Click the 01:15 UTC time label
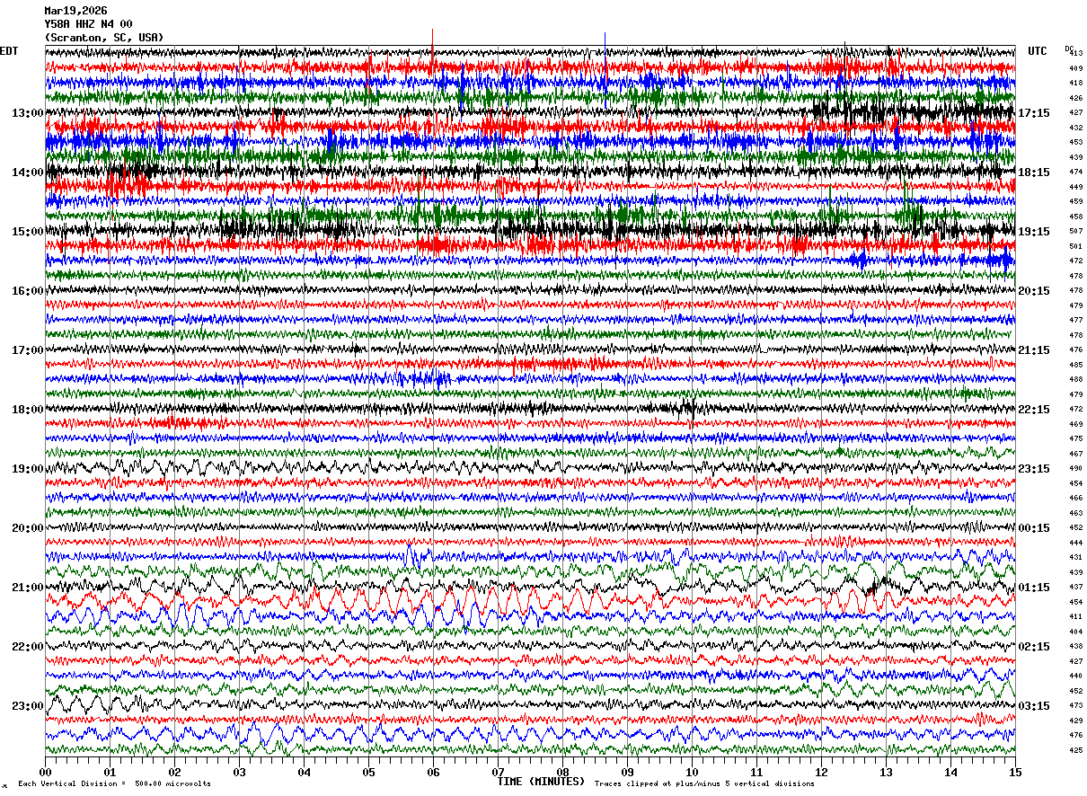 1034,588
